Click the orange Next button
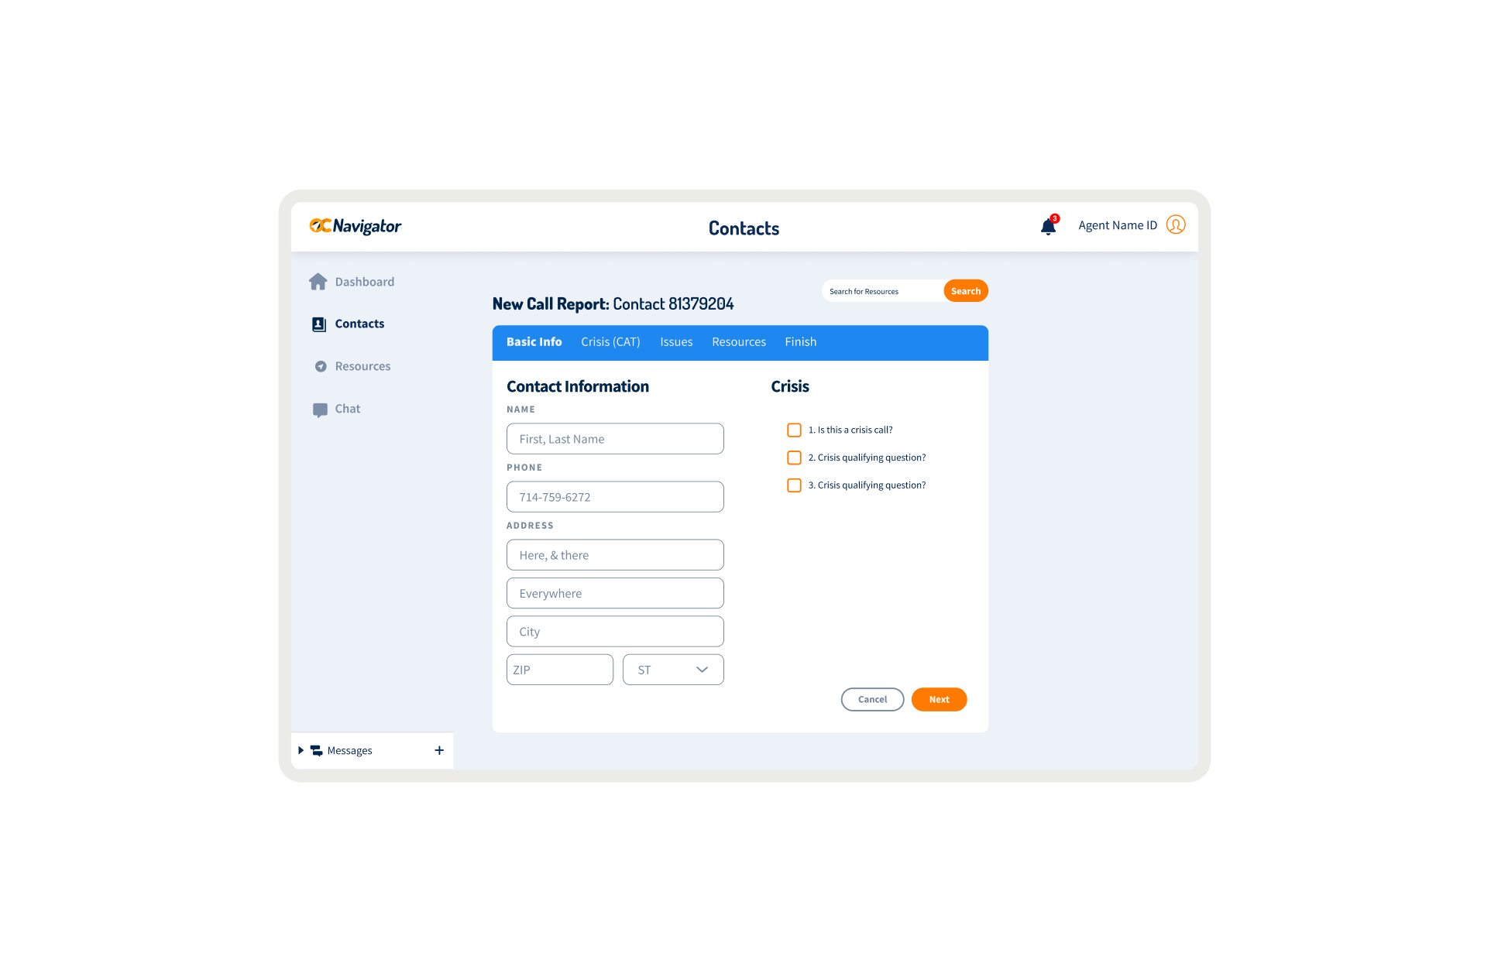Viewport: 1491px width, 970px height. point(939,700)
